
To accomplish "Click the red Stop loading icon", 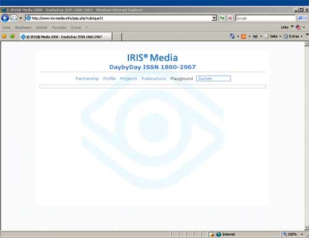I will [x=230, y=18].
